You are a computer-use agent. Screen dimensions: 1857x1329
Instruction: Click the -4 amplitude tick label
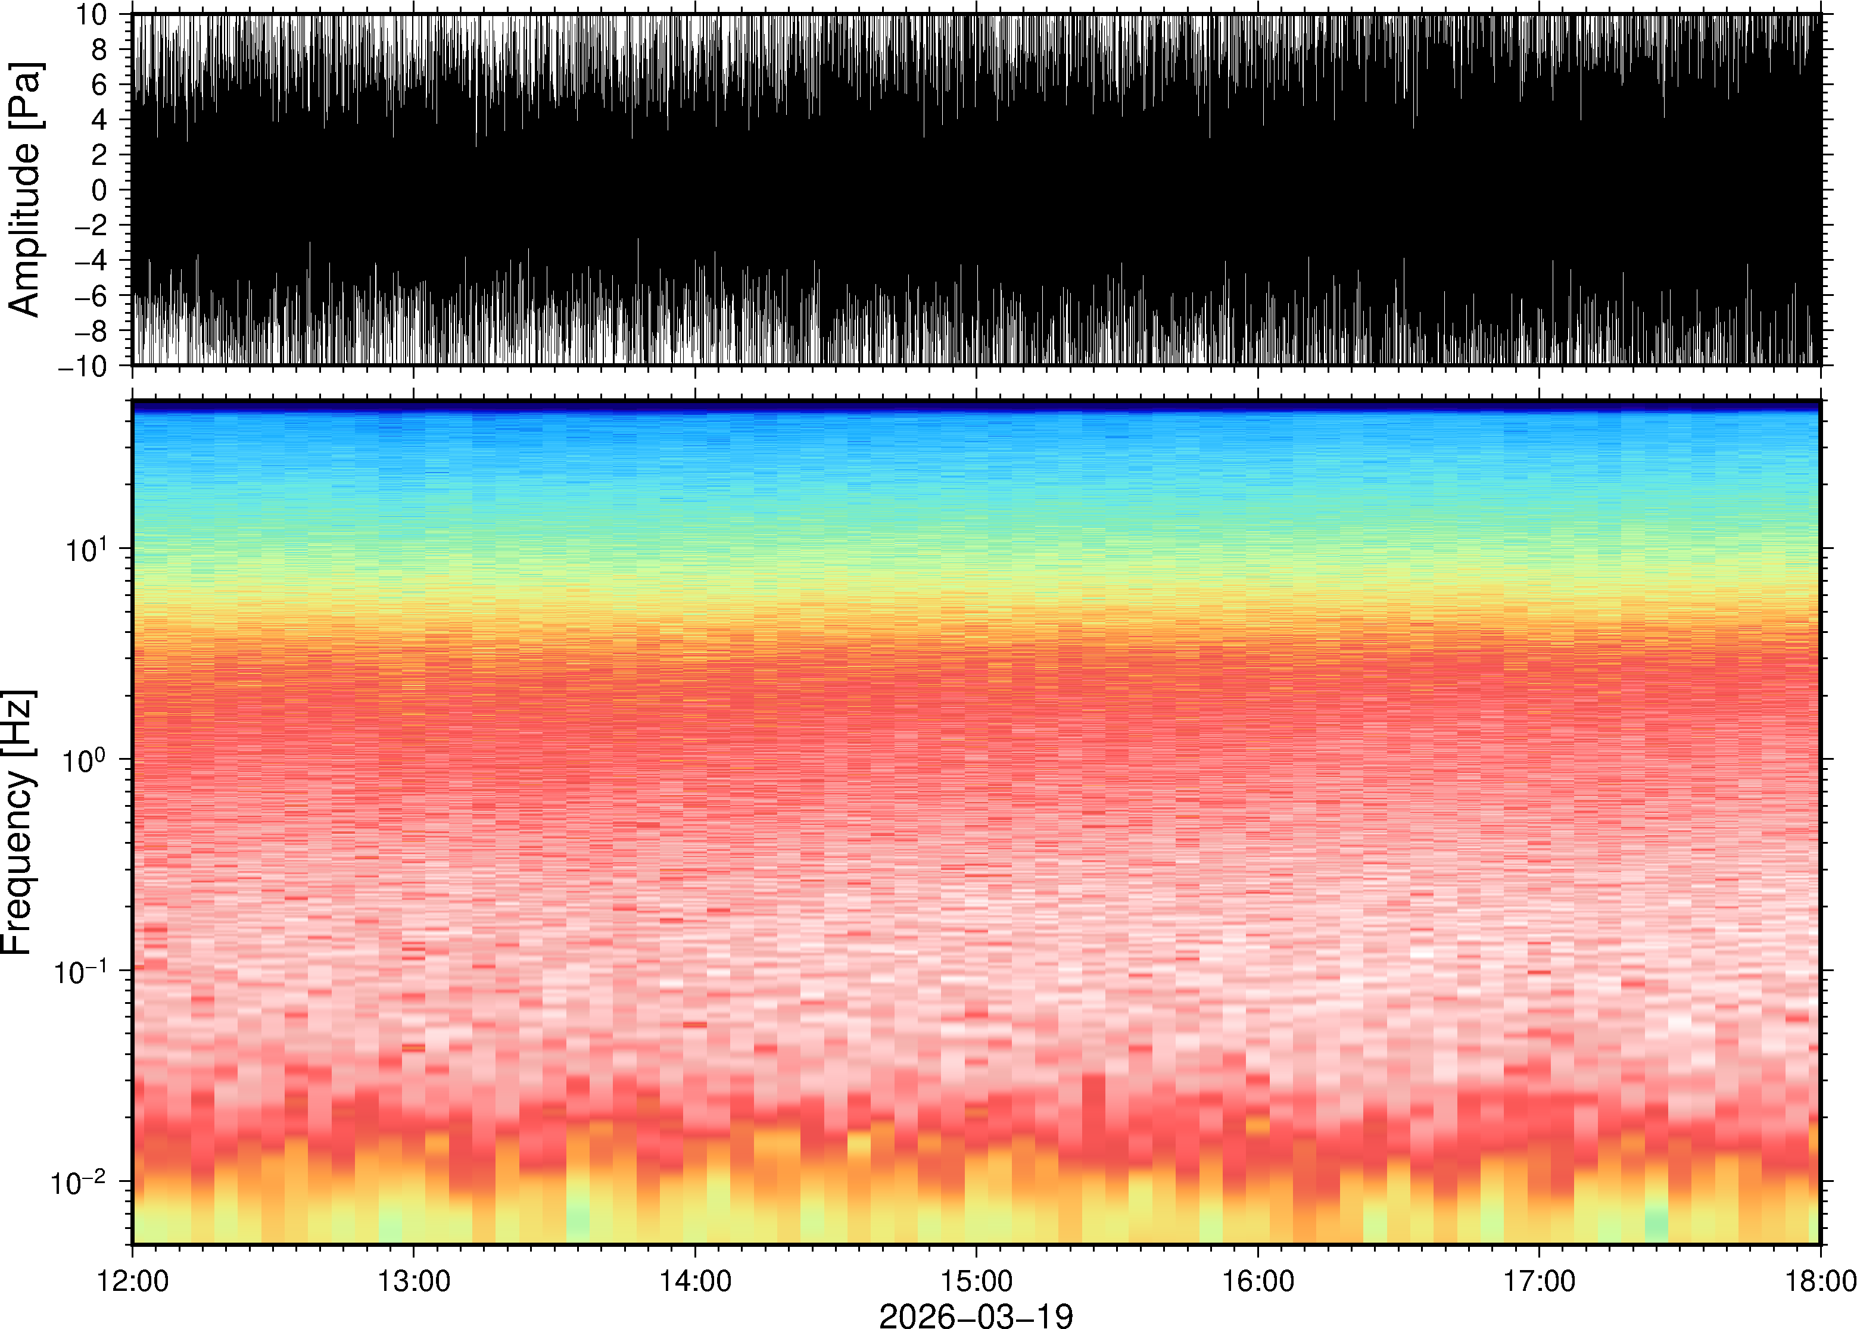[x=90, y=261]
